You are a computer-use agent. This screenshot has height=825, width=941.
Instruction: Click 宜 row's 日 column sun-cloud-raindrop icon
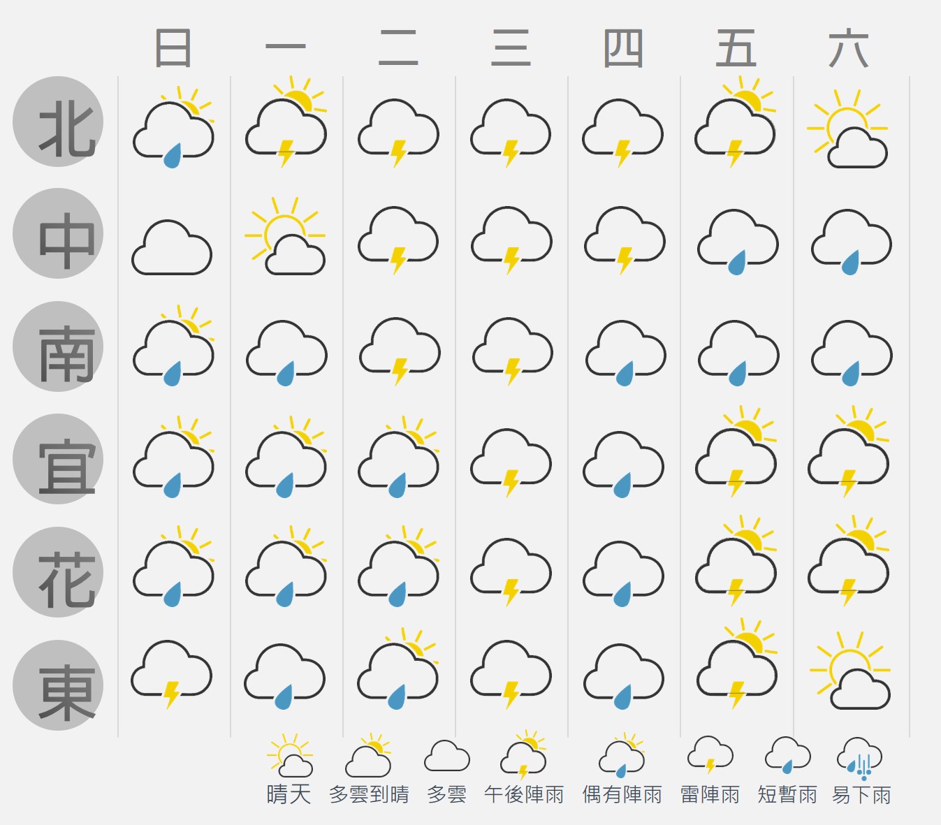click(x=173, y=457)
